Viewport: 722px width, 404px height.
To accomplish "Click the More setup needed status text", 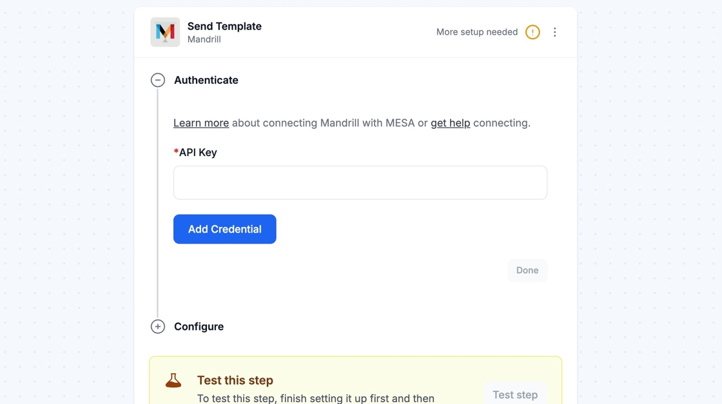I will pos(476,32).
